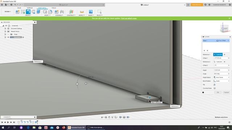Switch to the Surface tab
This screenshot has width=232, height=130.
click(x=30, y=8)
